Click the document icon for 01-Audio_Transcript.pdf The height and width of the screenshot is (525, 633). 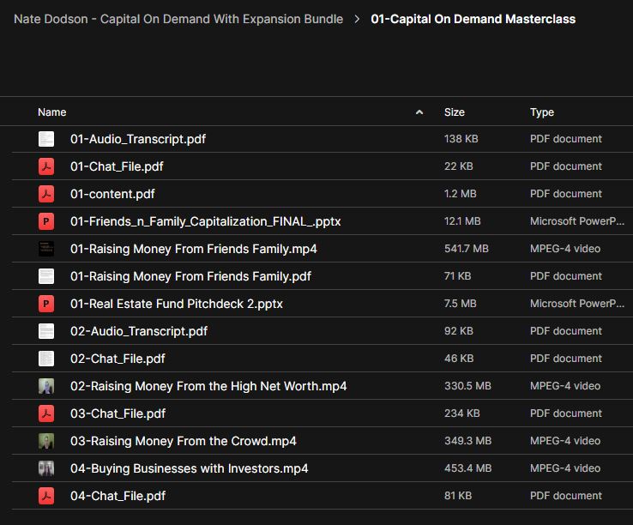pyautogui.click(x=46, y=139)
